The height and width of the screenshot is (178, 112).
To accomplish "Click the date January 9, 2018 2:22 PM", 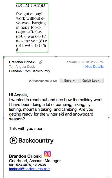I will 84,62.
